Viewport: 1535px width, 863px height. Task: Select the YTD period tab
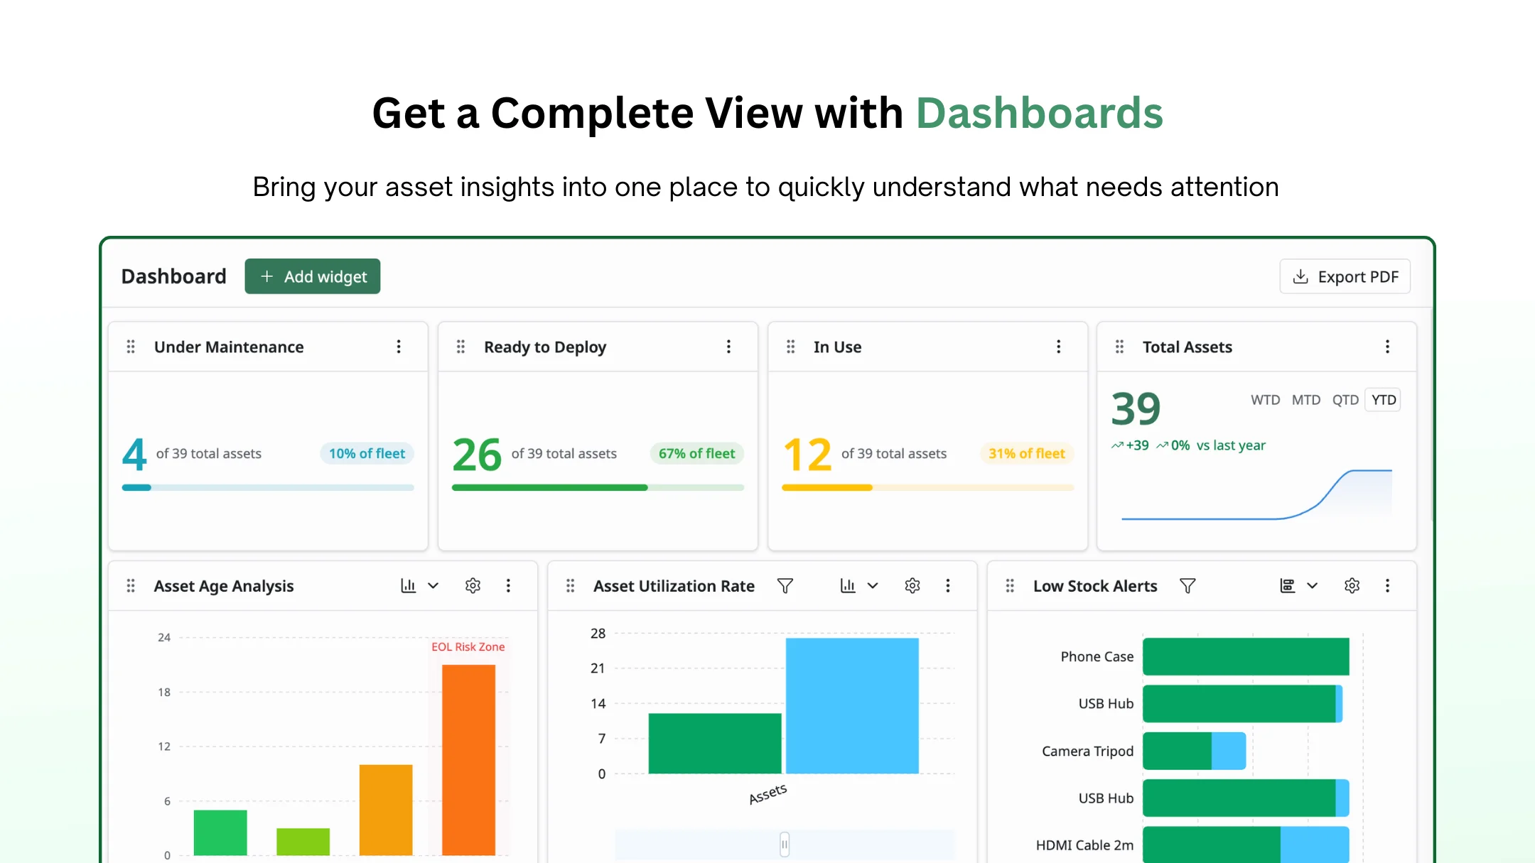[x=1384, y=400]
